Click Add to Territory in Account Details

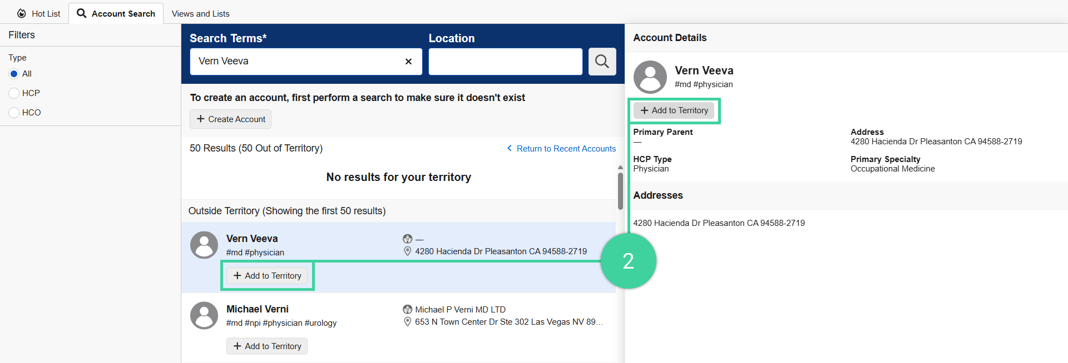coord(674,110)
